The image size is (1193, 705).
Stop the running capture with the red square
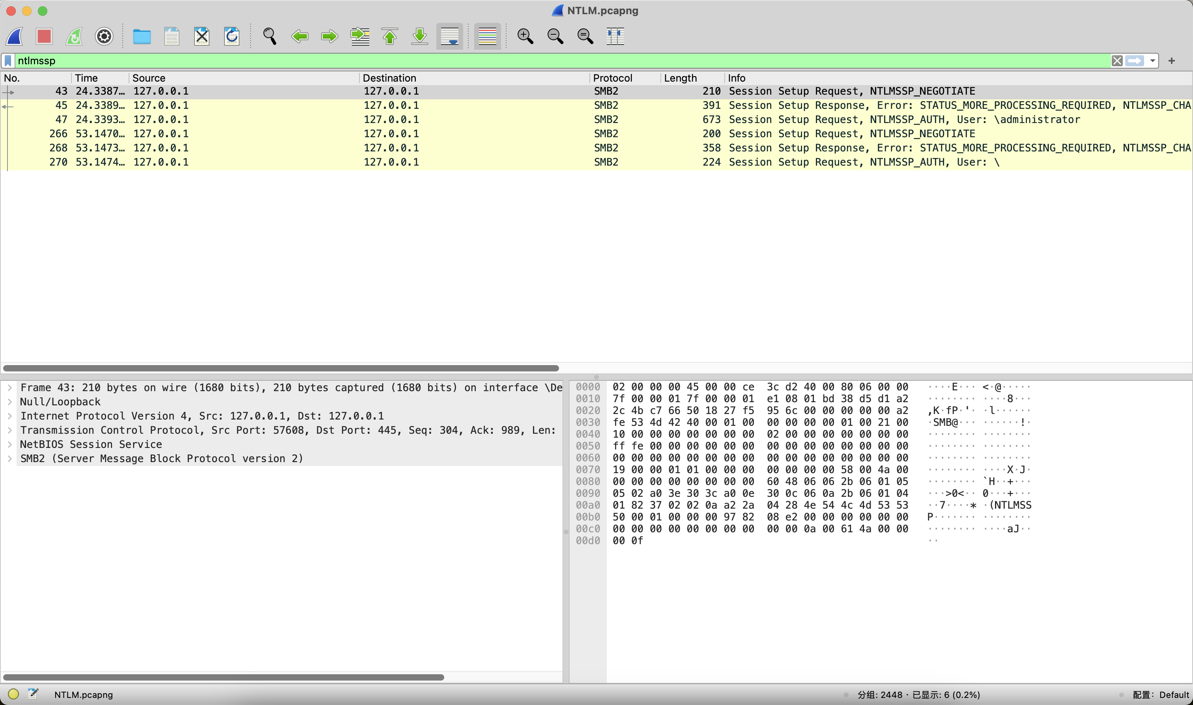pos(44,37)
